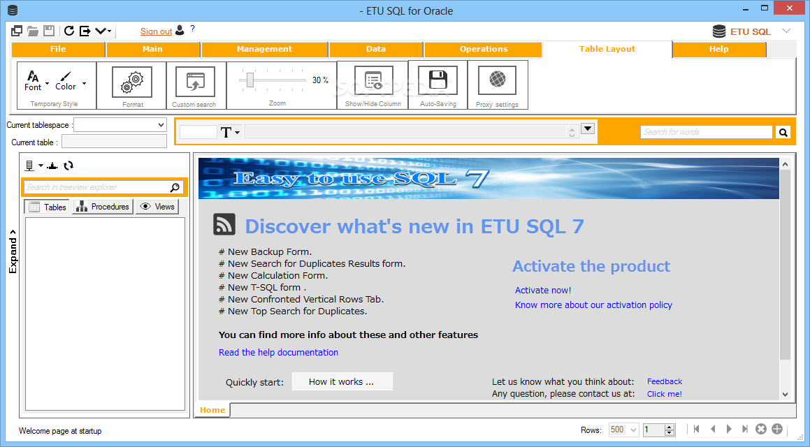Click the refresh tree icon in explorer

click(x=68, y=166)
